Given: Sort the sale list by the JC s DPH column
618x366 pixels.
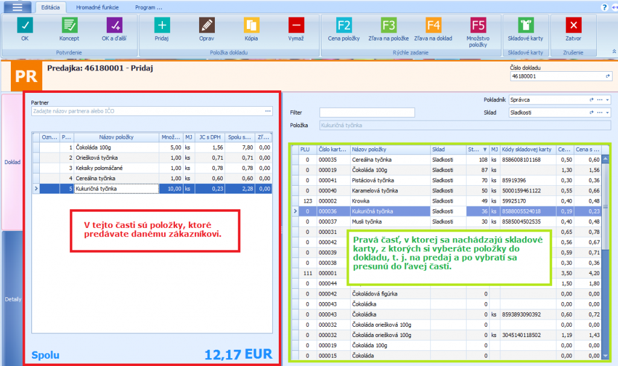Looking at the screenshot, I should coord(209,137).
